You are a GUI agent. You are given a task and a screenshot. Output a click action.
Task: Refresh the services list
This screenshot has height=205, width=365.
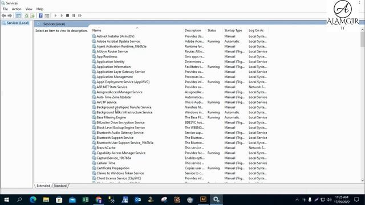(27, 15)
